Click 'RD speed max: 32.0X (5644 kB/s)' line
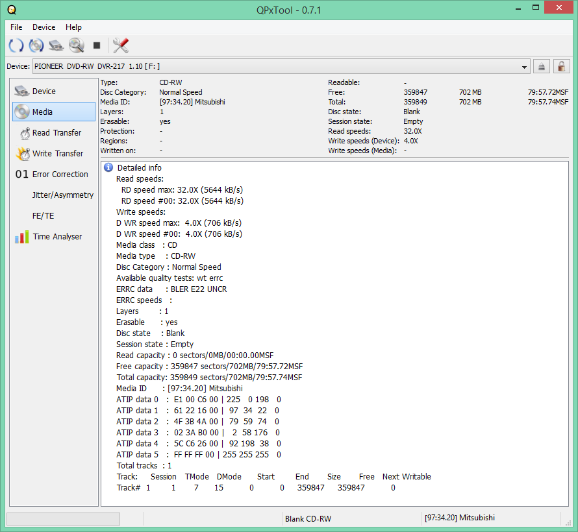 pos(182,190)
